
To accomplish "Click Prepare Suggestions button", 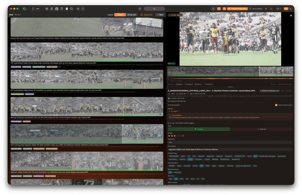I will coord(238,9).
